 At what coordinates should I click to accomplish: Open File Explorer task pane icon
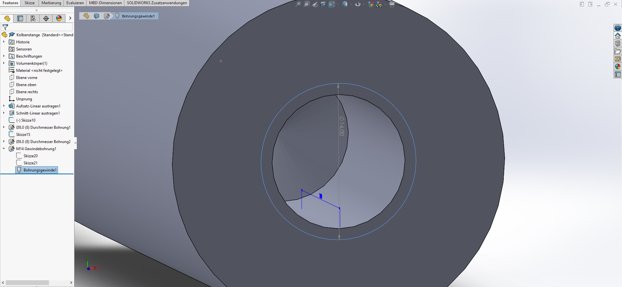pyautogui.click(x=618, y=51)
